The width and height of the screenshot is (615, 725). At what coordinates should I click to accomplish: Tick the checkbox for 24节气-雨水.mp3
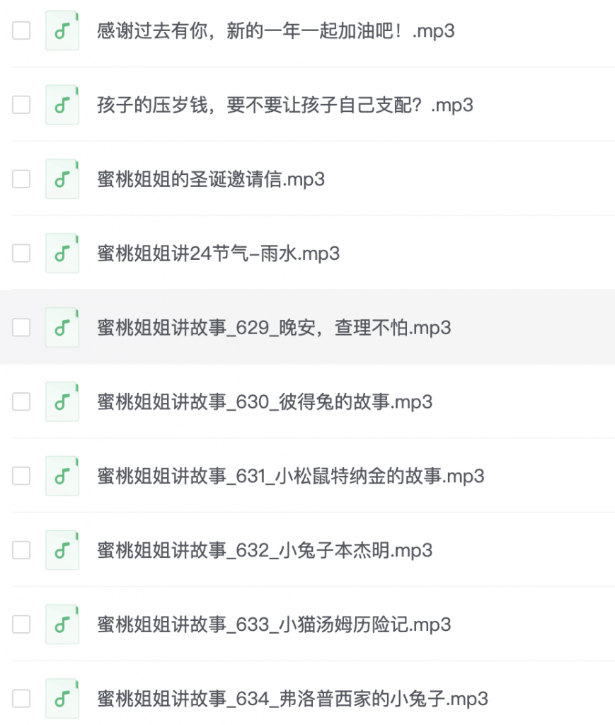tap(21, 253)
